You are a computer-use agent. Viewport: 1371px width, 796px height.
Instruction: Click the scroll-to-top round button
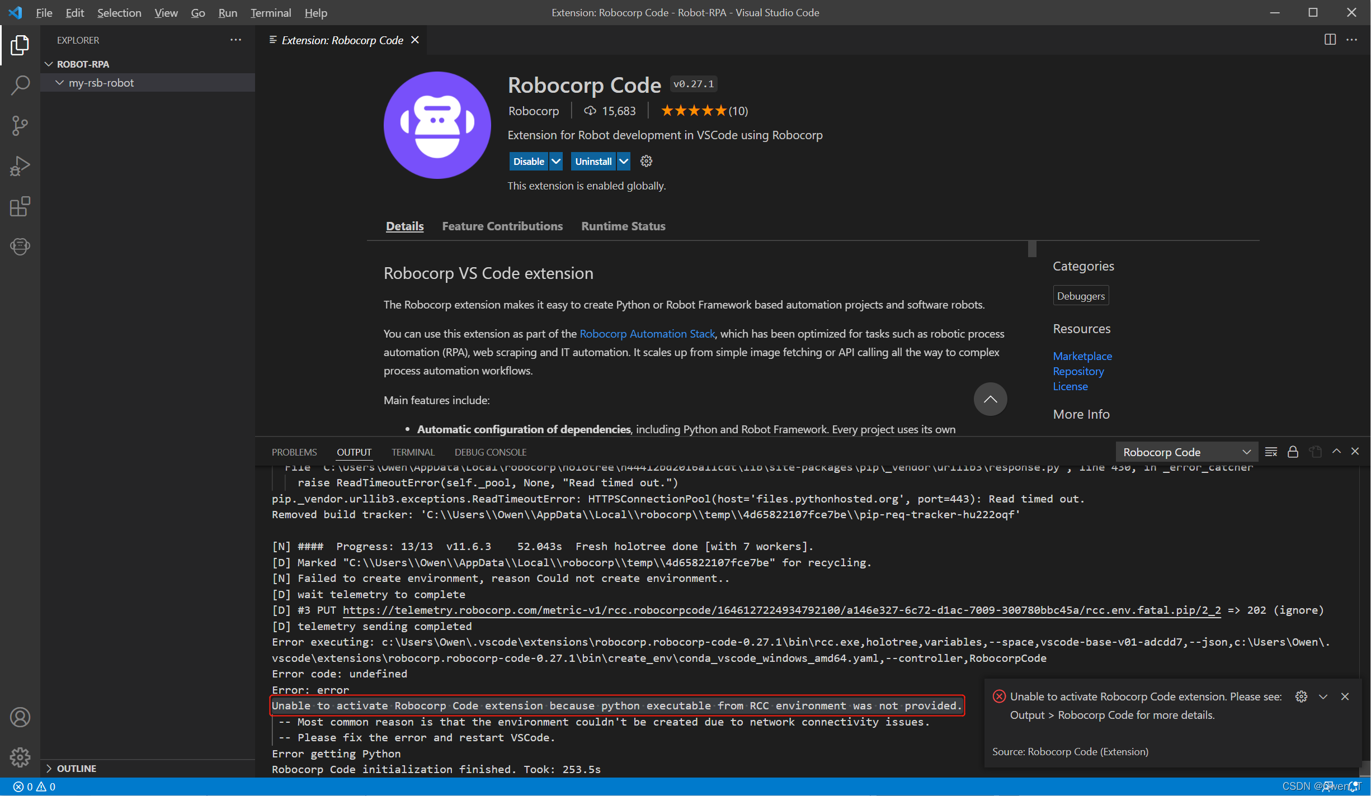[x=990, y=399]
